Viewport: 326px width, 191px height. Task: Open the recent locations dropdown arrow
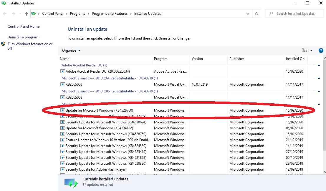click(20, 14)
